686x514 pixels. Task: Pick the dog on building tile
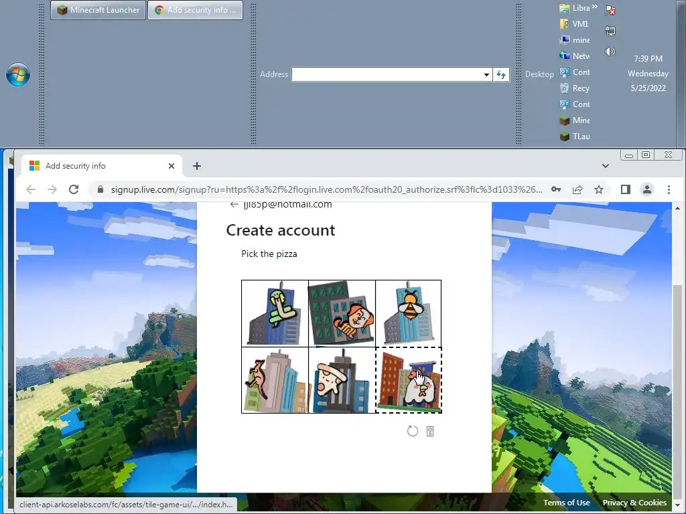342,313
